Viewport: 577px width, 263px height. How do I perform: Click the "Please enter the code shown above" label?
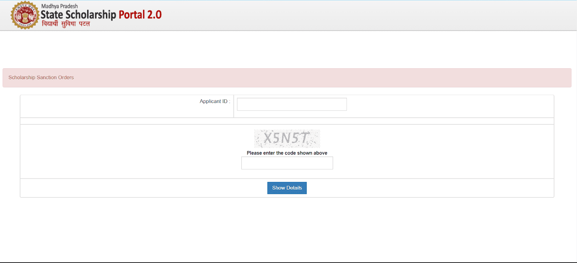click(x=287, y=153)
